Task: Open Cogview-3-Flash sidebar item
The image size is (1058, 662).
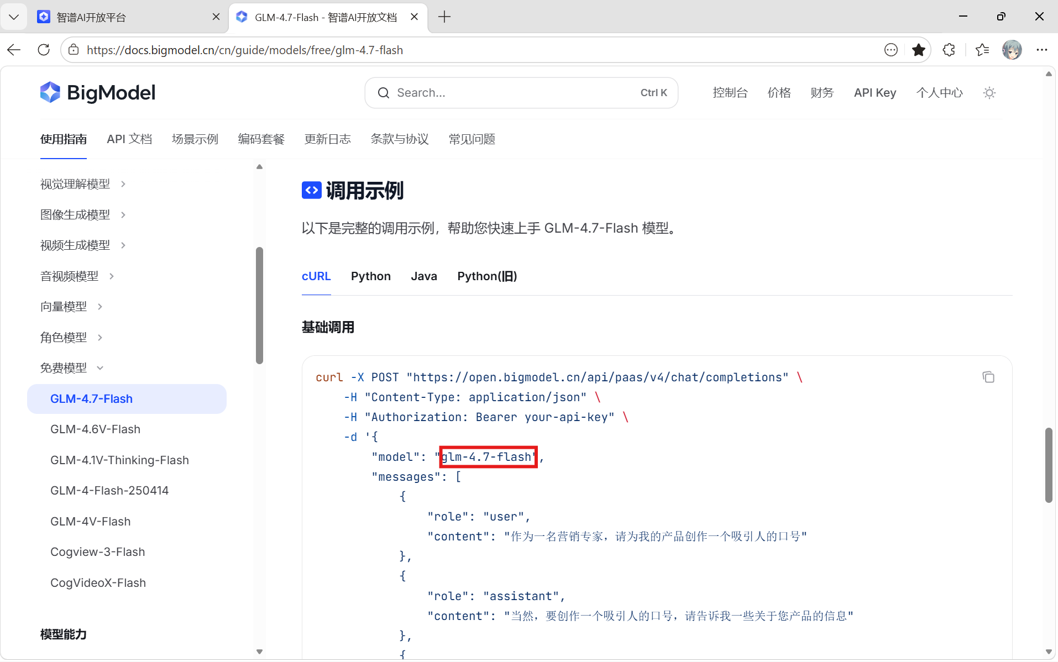Action: pos(98,552)
